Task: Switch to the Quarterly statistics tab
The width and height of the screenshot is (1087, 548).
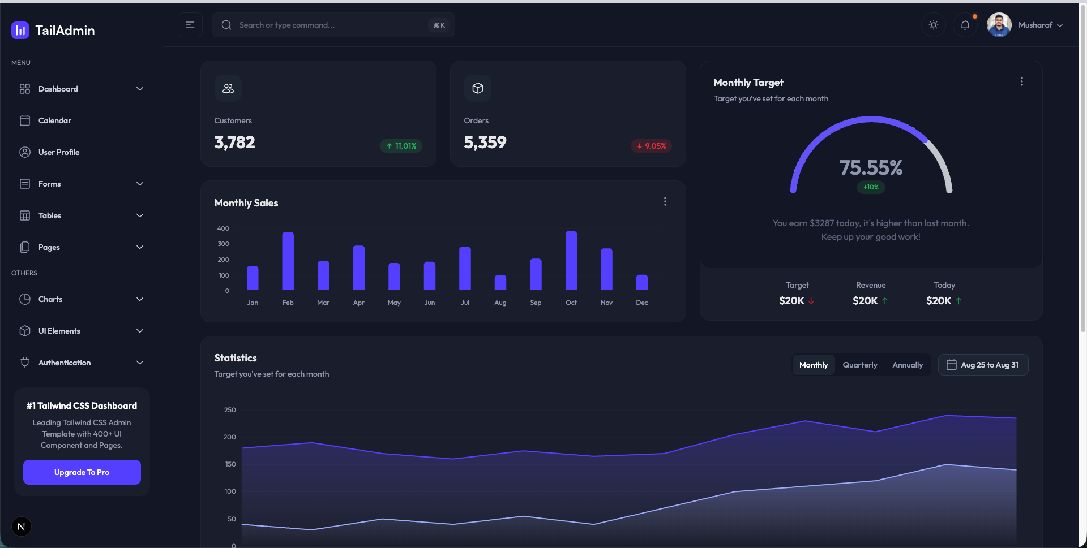Action: pos(860,365)
